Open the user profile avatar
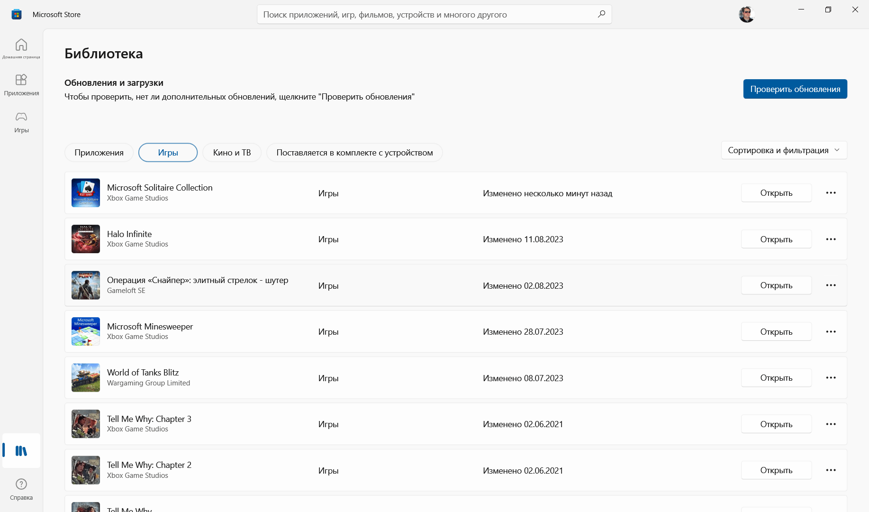Viewport: 869px width, 512px height. 746,14
